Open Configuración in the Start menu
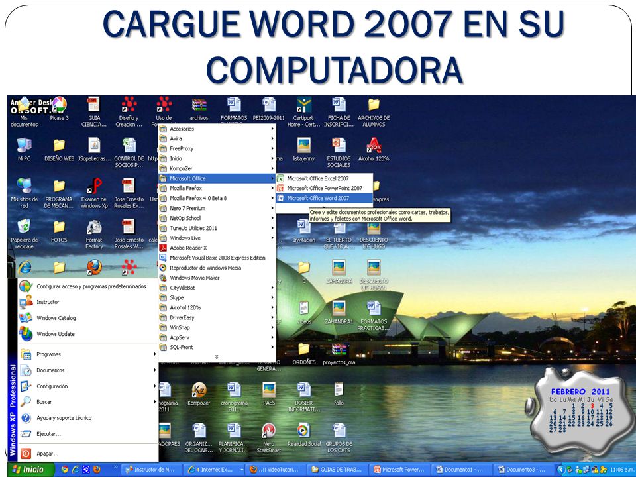This screenshot has height=477, width=636. [87, 386]
